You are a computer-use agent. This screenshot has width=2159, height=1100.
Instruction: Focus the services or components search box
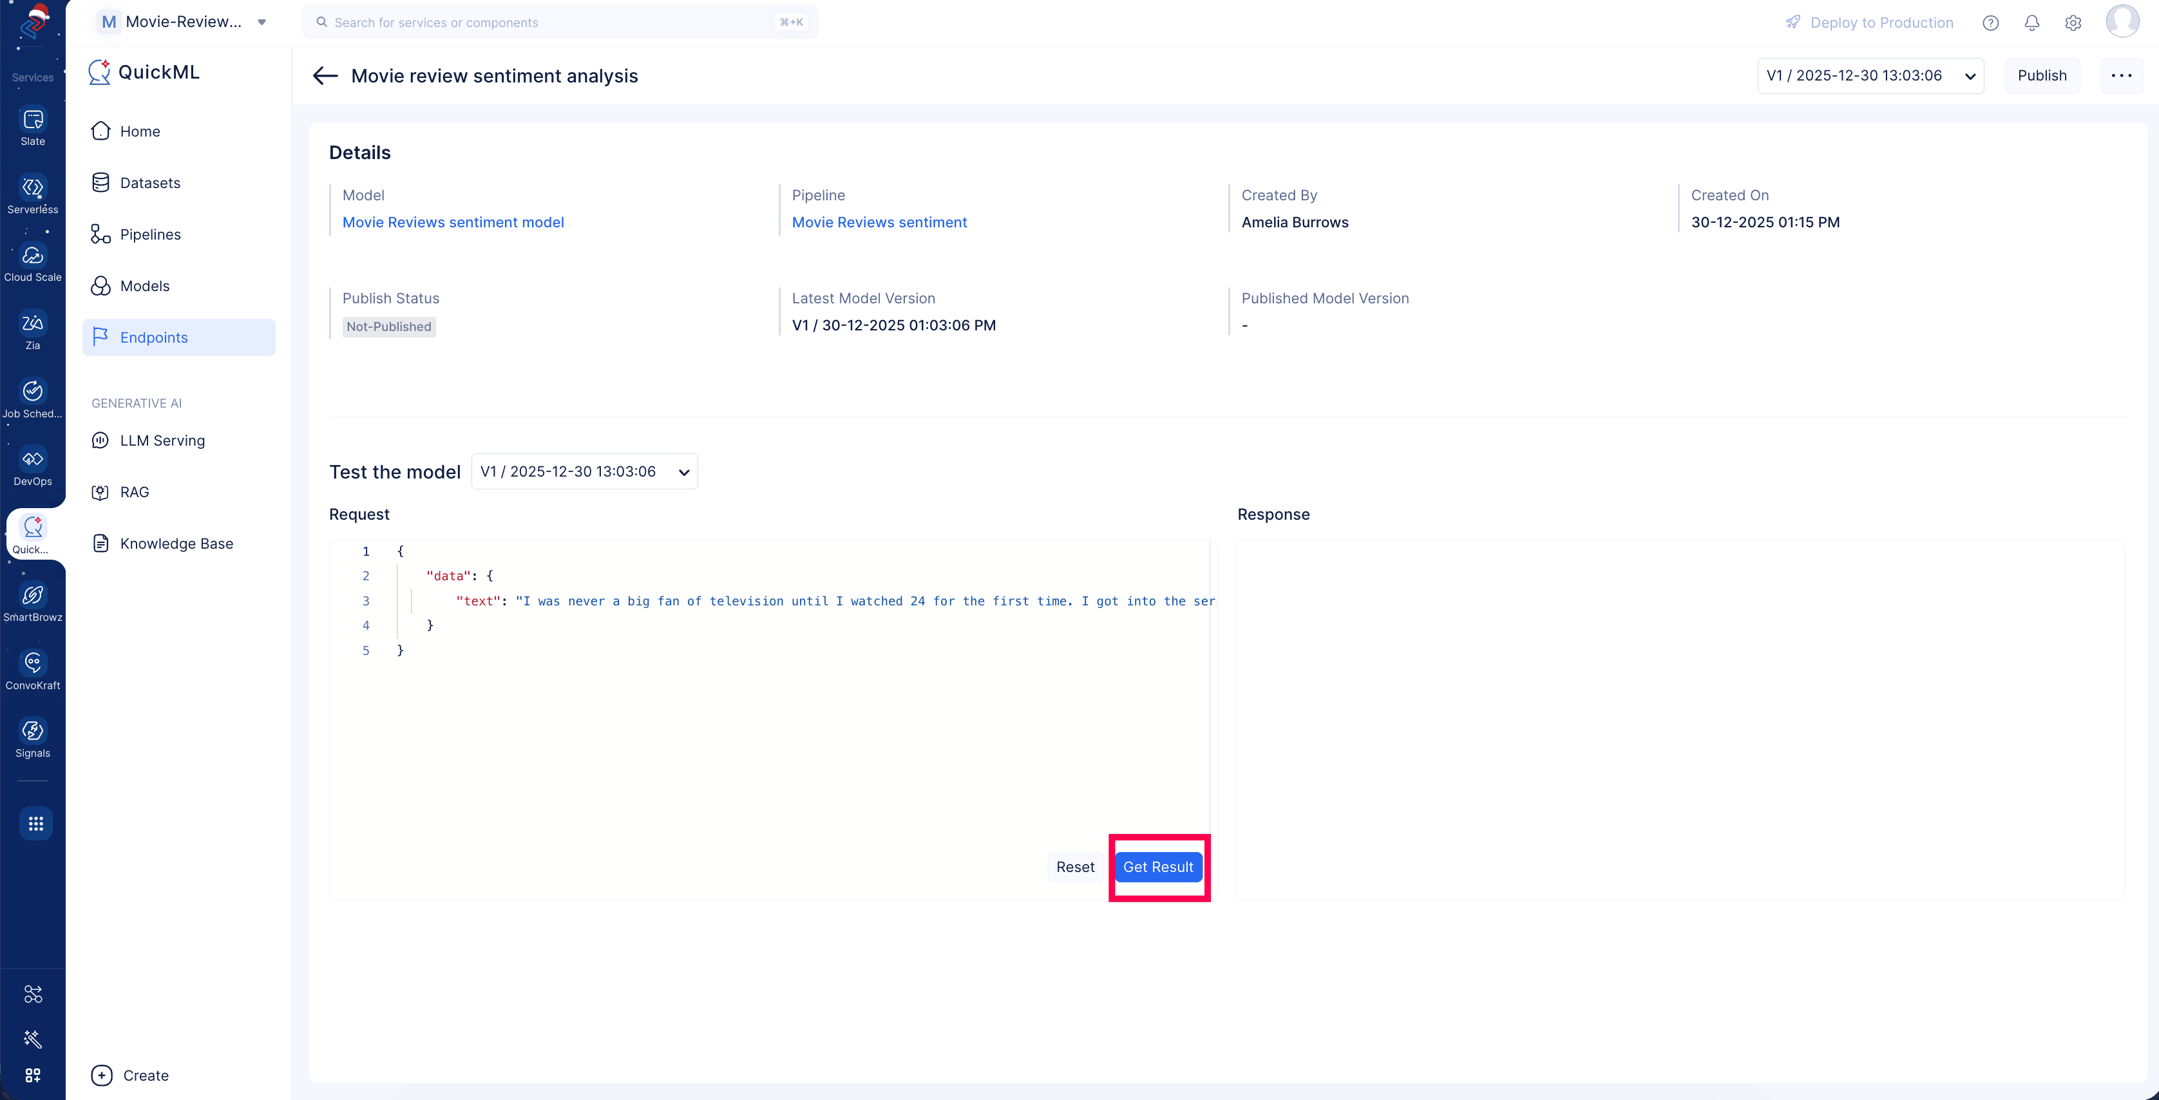pyautogui.click(x=560, y=23)
